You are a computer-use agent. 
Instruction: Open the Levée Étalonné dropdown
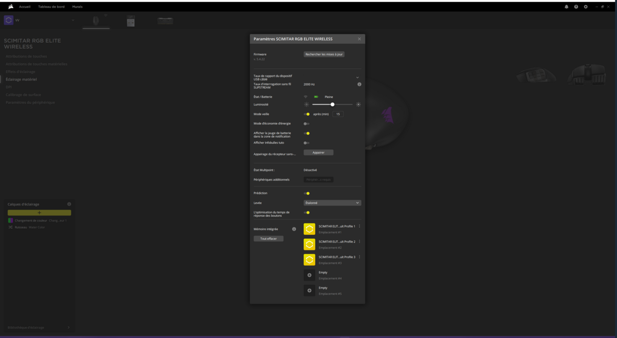(x=332, y=203)
